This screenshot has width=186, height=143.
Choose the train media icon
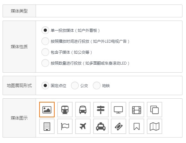pos(65,110)
